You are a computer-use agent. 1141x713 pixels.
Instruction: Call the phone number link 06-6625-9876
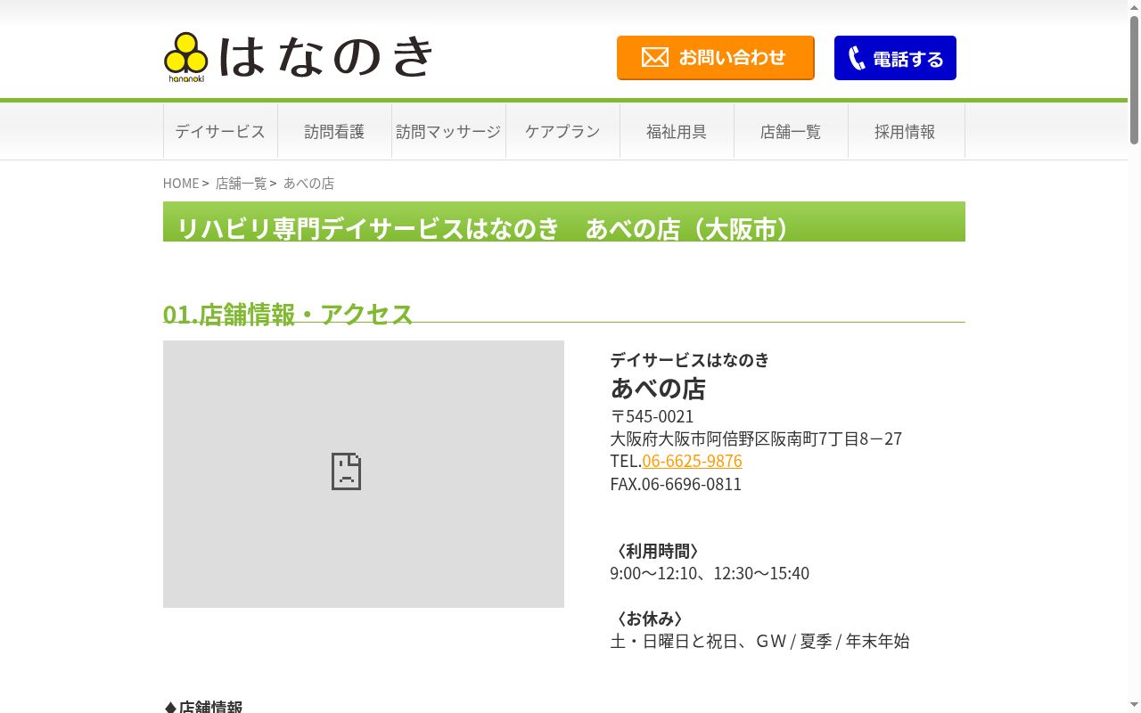[692, 461]
